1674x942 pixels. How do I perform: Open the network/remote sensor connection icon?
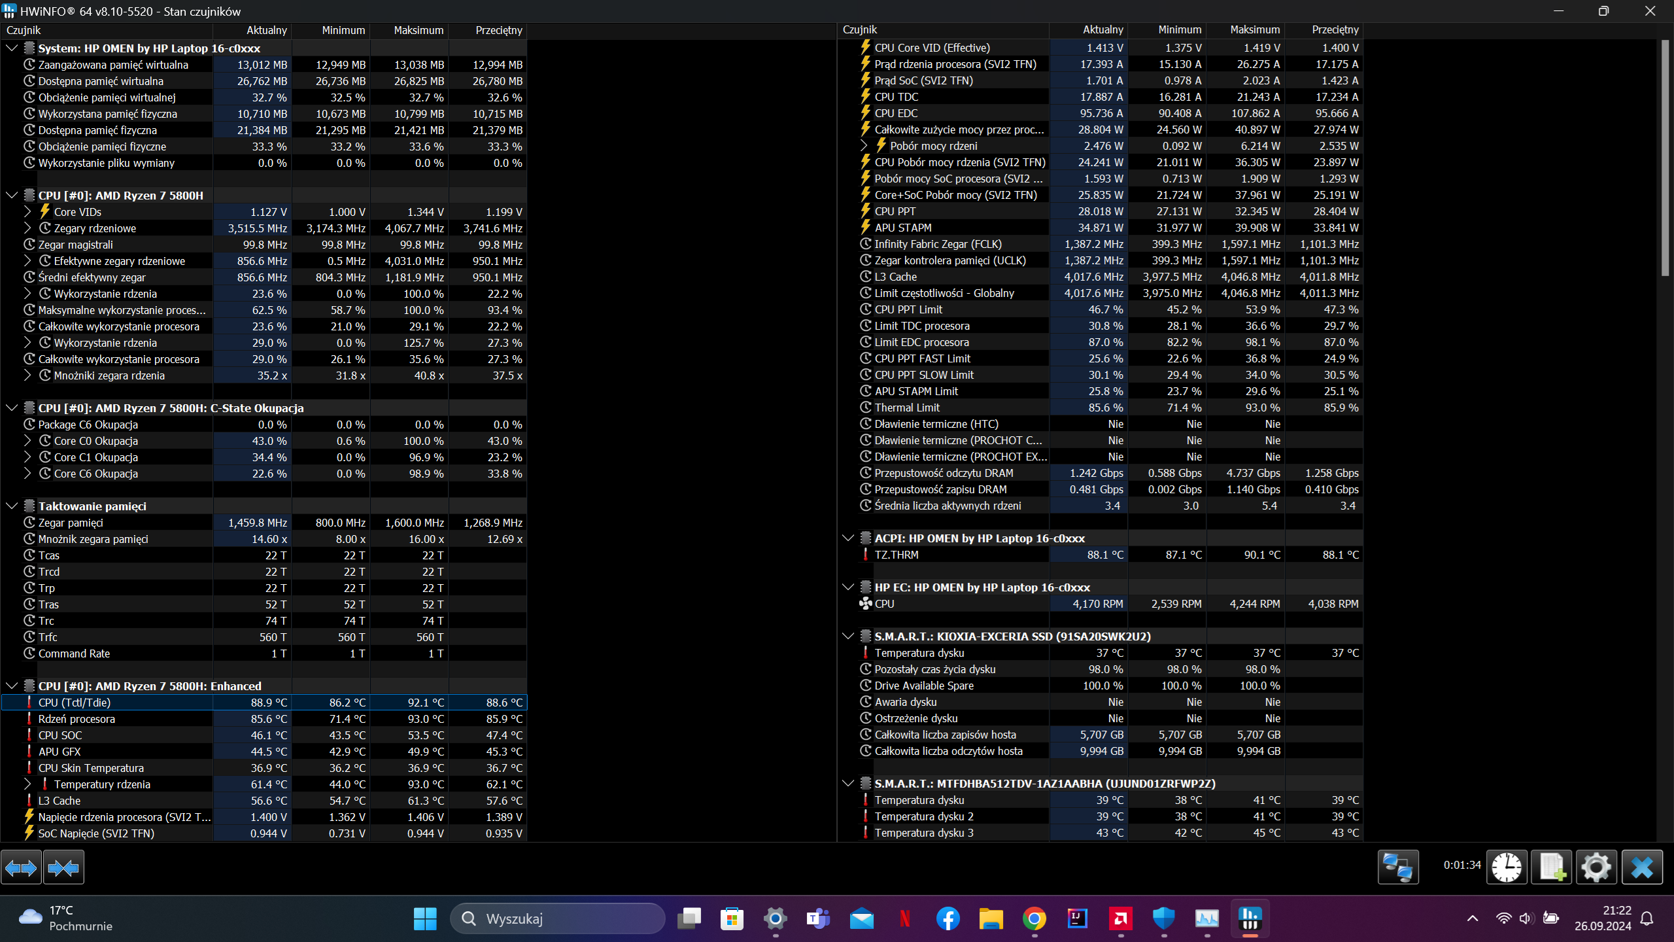[1398, 867]
